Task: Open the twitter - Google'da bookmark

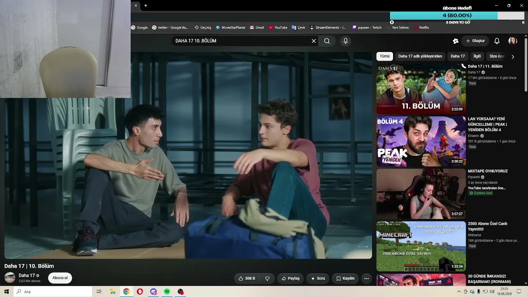Action: [x=170, y=28]
